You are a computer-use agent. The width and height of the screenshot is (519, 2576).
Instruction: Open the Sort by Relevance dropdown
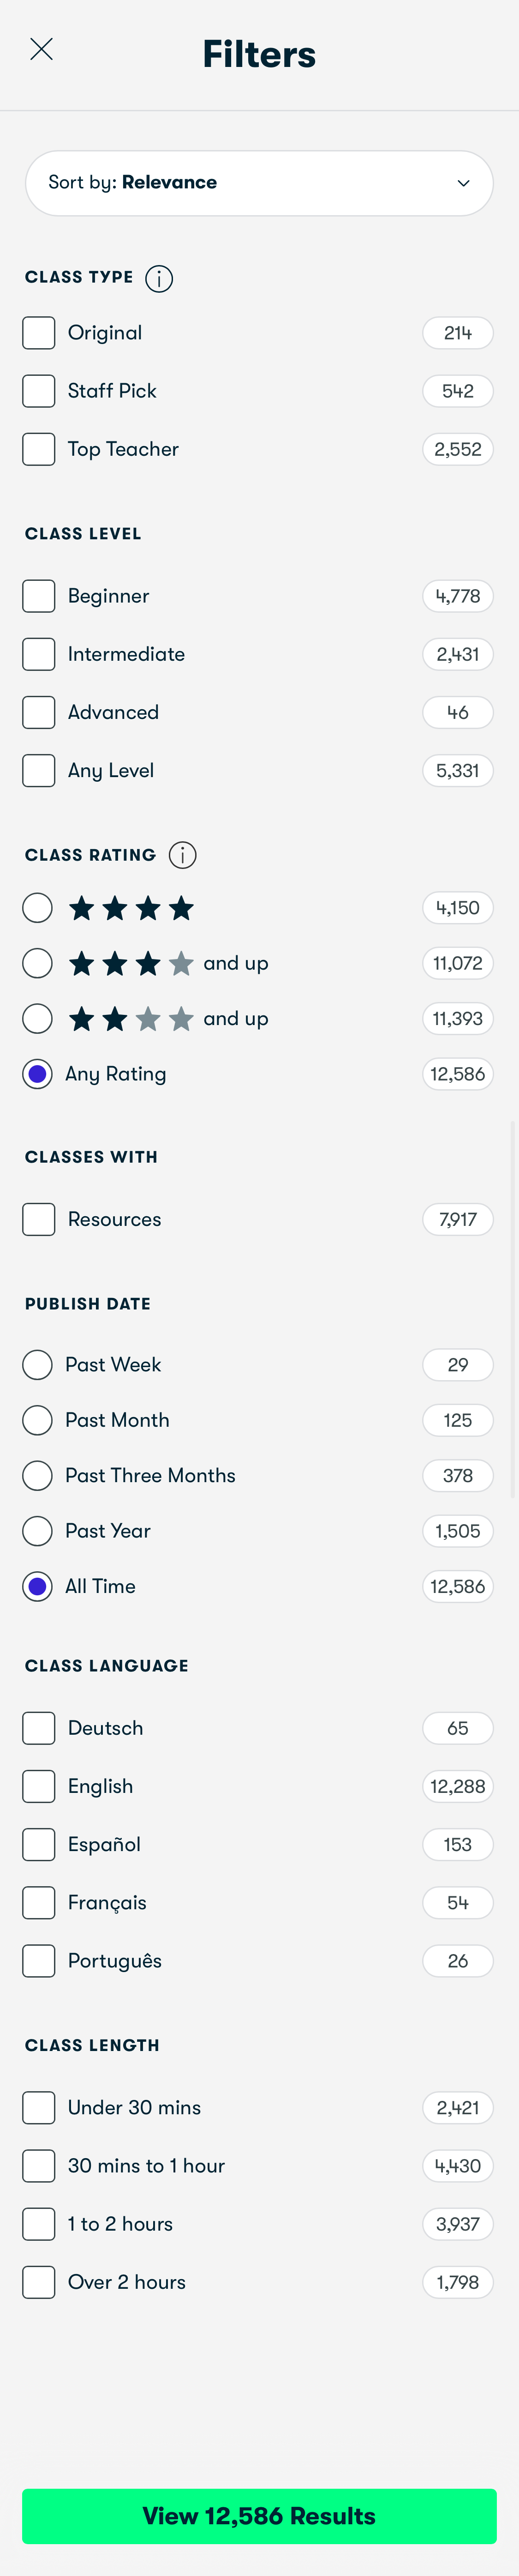tap(259, 183)
